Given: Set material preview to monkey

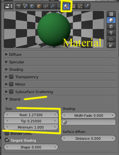Looking at the screenshot, I should [111, 33].
